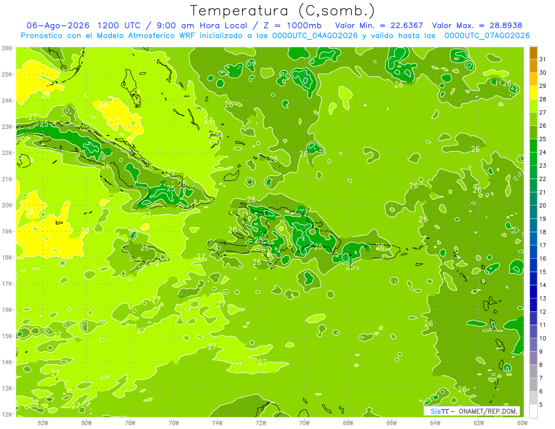Click the '60W' longitude axis label
This screenshot has height=429, width=555.
[x=522, y=423]
